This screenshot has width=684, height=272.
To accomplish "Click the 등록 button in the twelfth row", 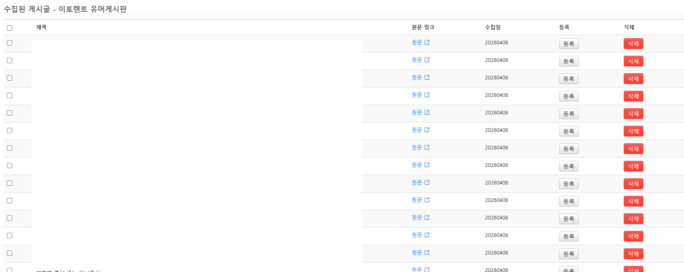I will (568, 236).
